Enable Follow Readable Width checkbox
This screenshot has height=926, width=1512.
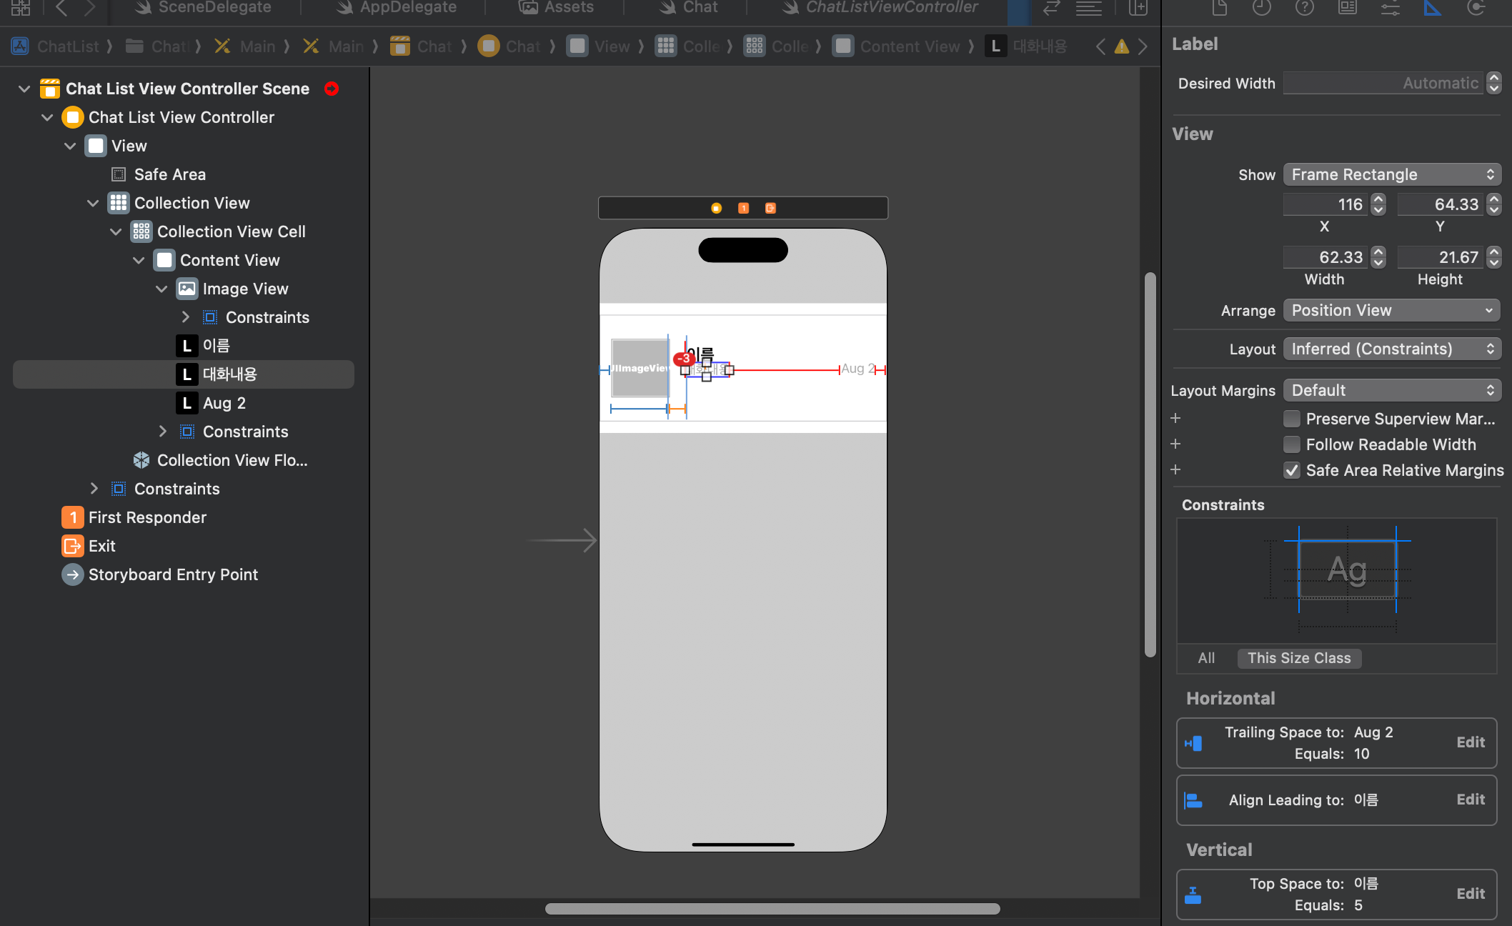(1292, 444)
